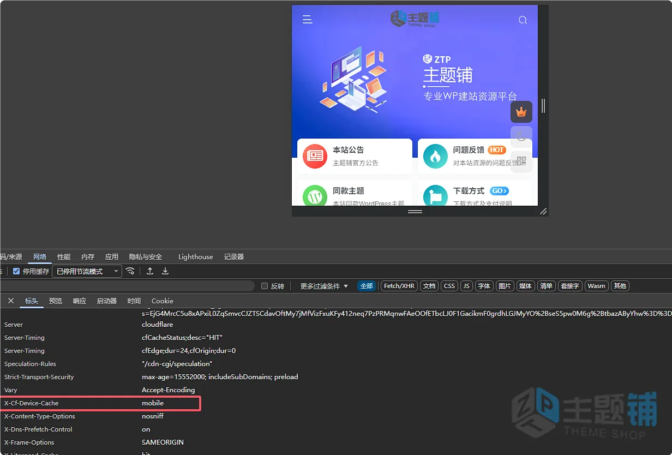Select the mobile header value
Image resolution: width=672 pixels, height=455 pixels.
(x=153, y=403)
